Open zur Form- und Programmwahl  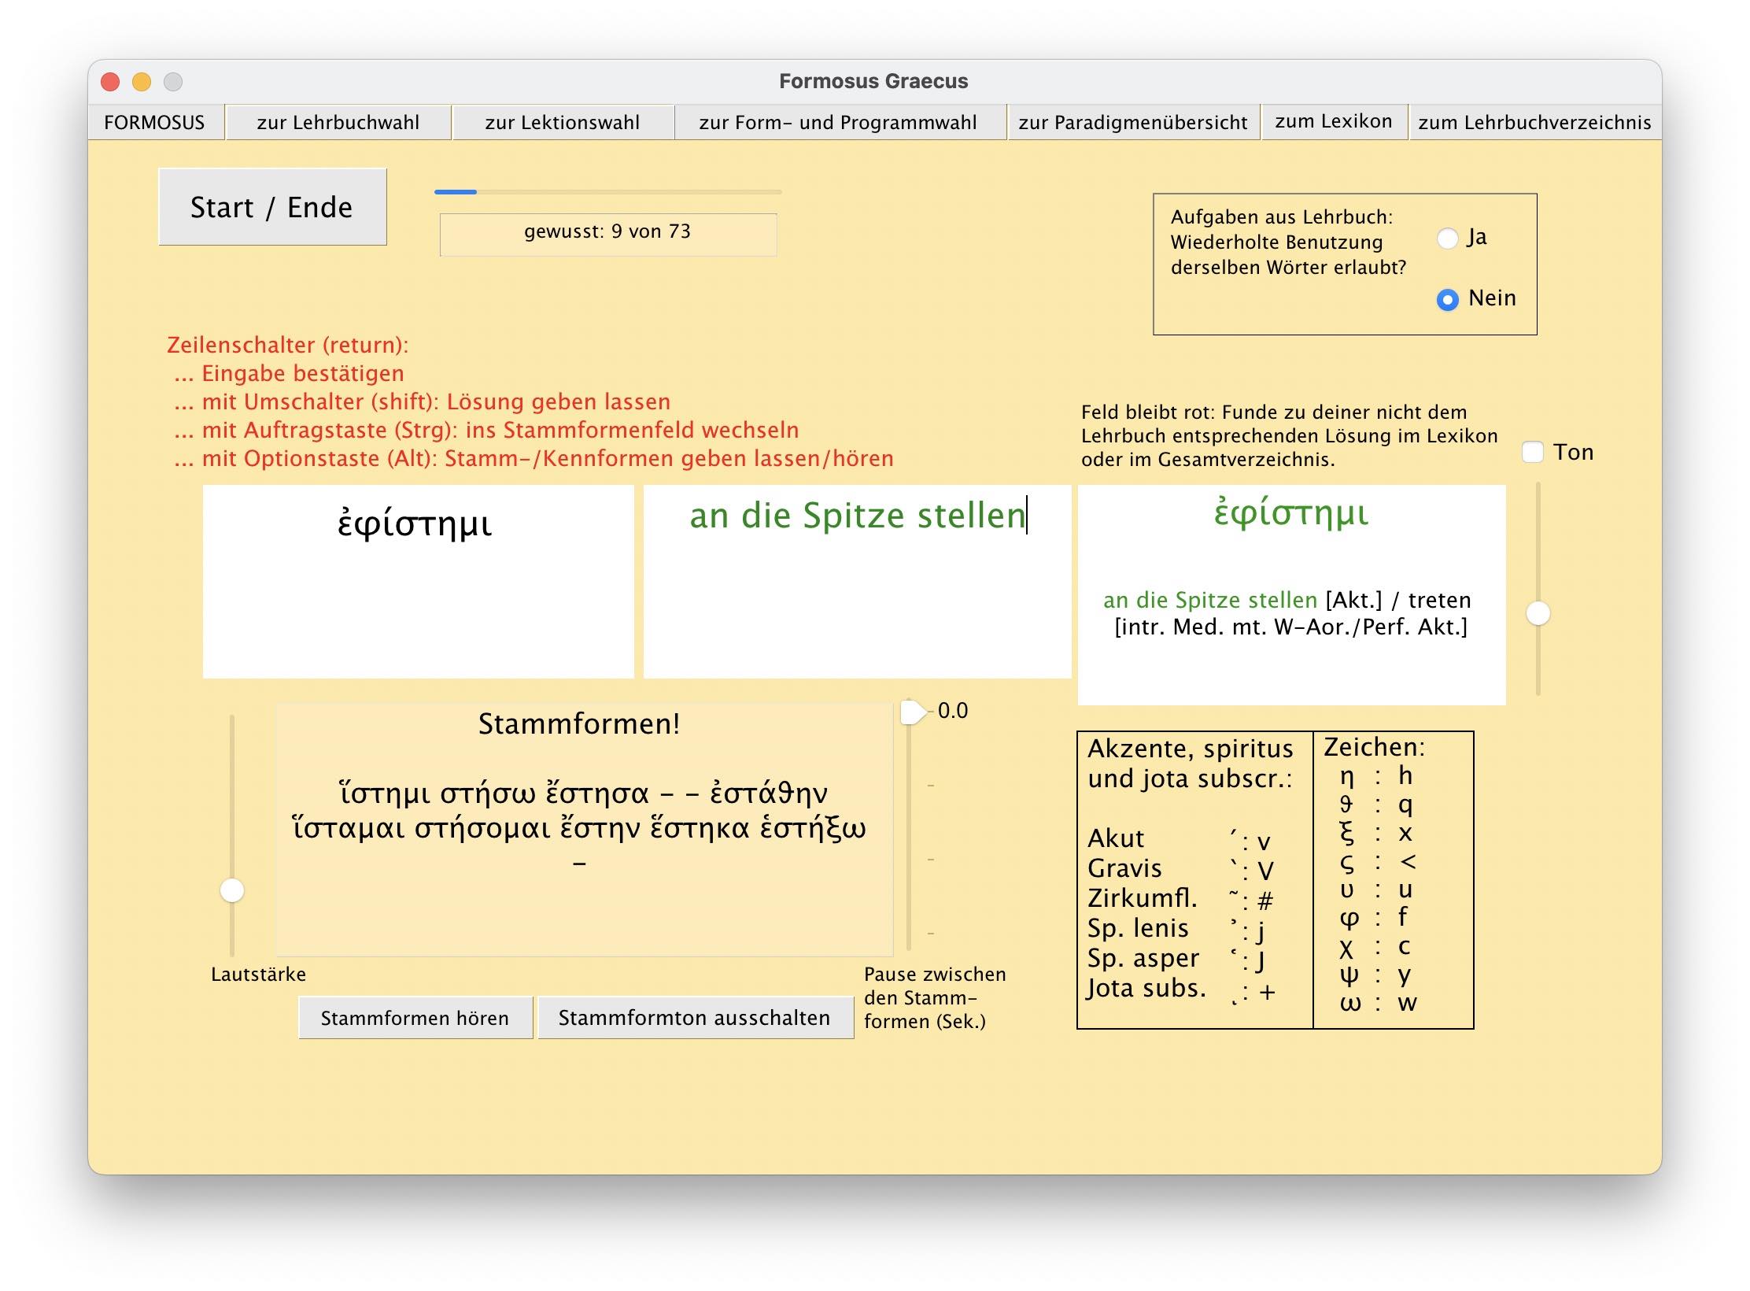(x=837, y=122)
